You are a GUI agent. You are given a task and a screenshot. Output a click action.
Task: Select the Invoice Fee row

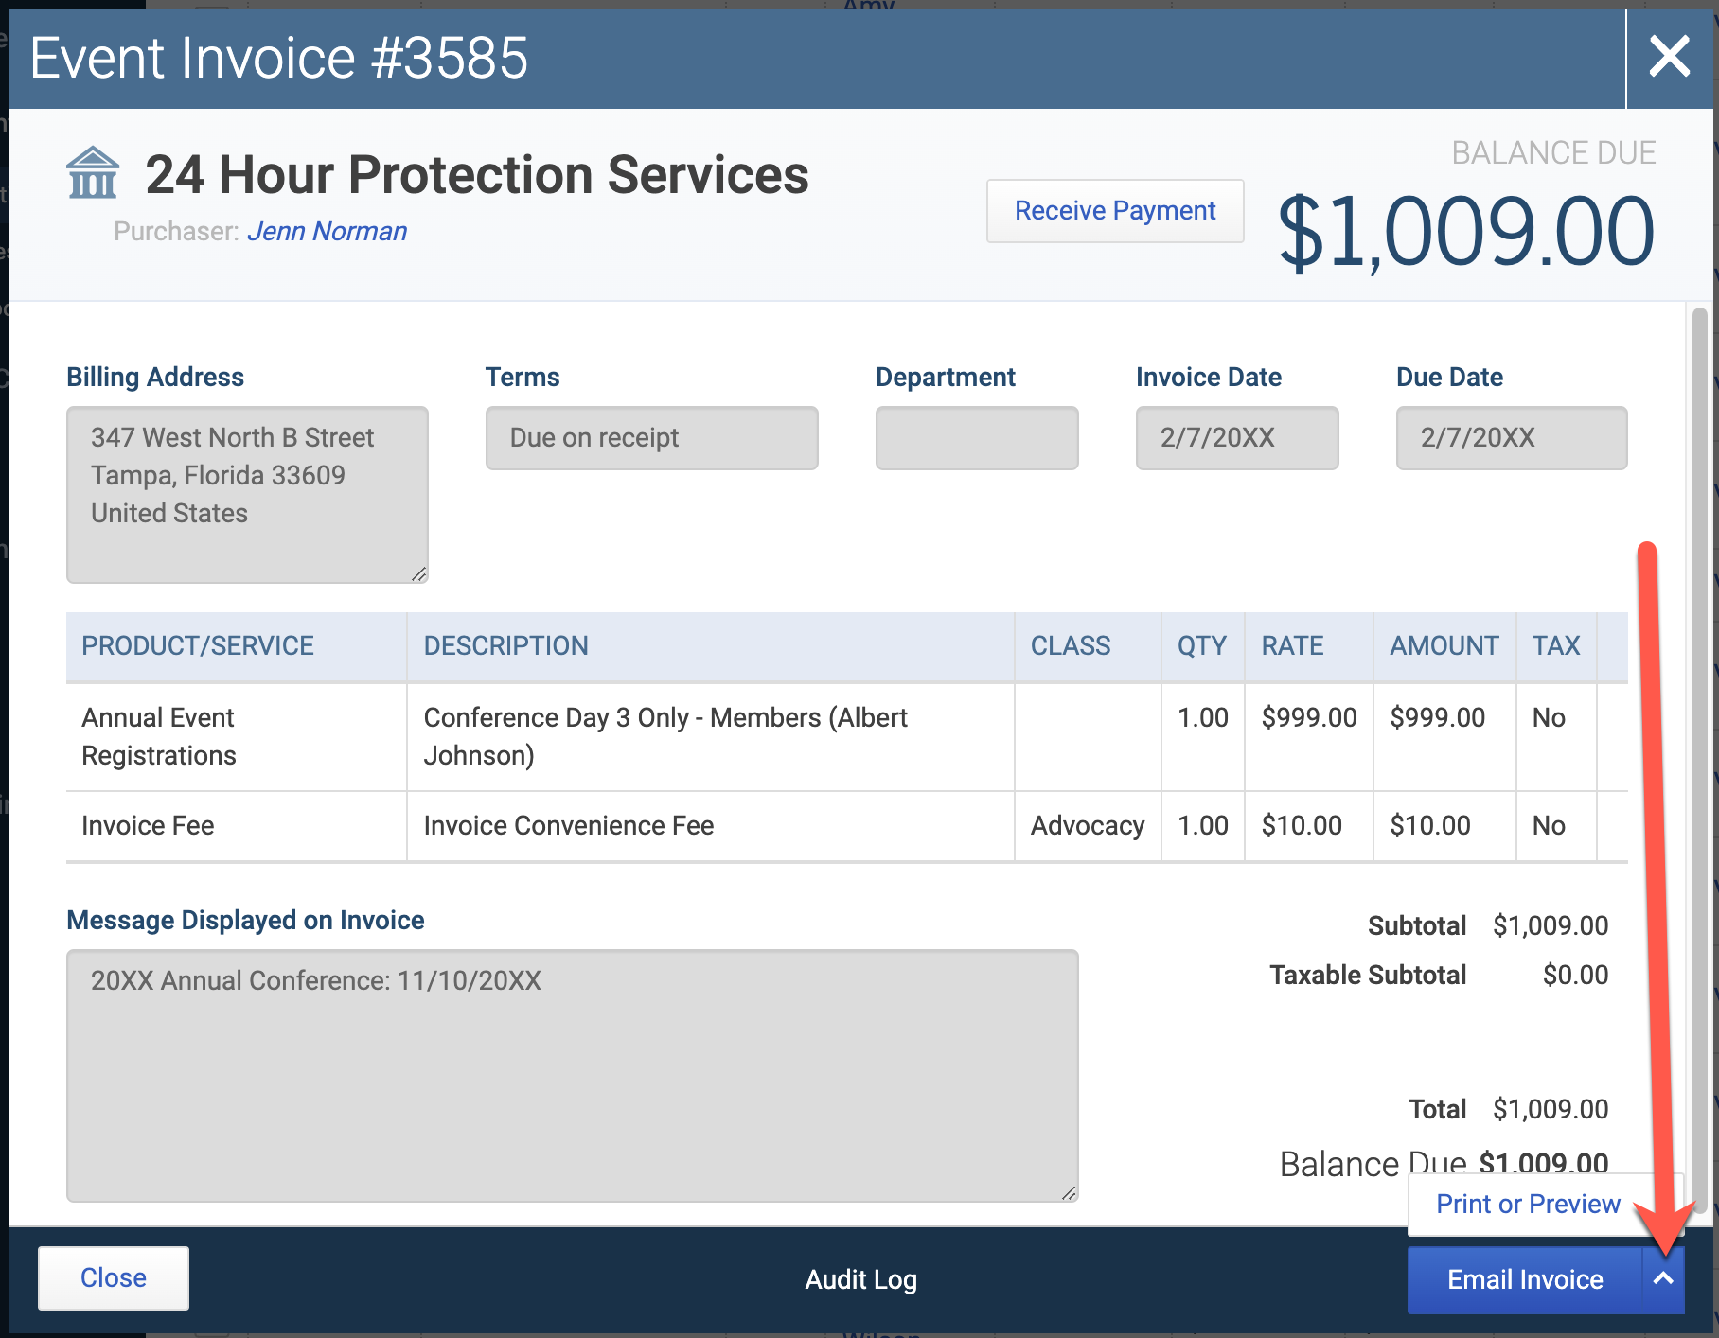[847, 826]
